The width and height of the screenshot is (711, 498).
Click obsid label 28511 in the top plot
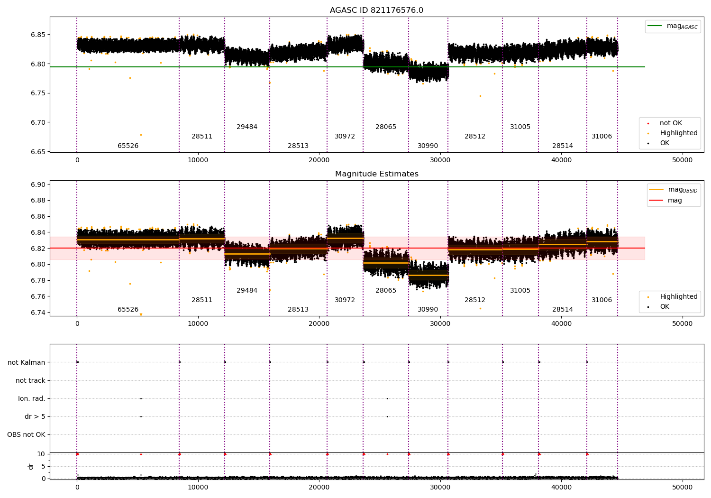(202, 137)
